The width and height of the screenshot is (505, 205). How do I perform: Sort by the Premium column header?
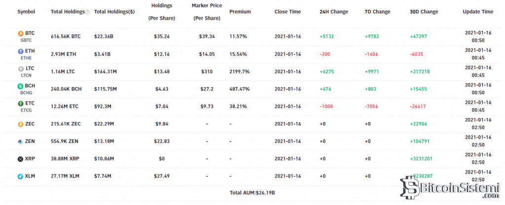pos(240,11)
